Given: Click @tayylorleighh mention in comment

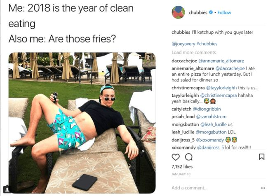Looking at the screenshot, I should (221, 88).
